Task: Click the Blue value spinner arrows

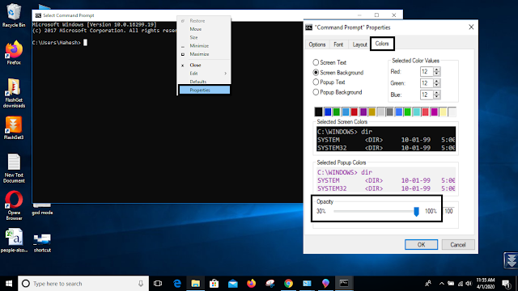Action: 437,95
